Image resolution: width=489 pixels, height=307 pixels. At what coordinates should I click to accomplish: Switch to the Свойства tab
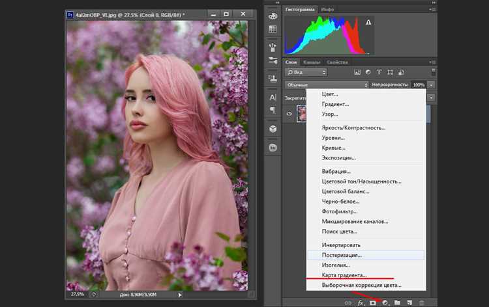pos(337,62)
